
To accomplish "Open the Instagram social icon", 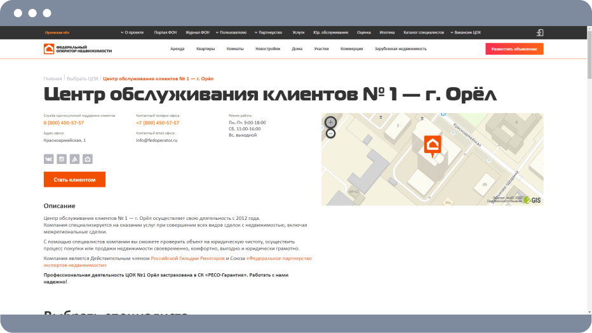I will pyautogui.click(x=62, y=159).
